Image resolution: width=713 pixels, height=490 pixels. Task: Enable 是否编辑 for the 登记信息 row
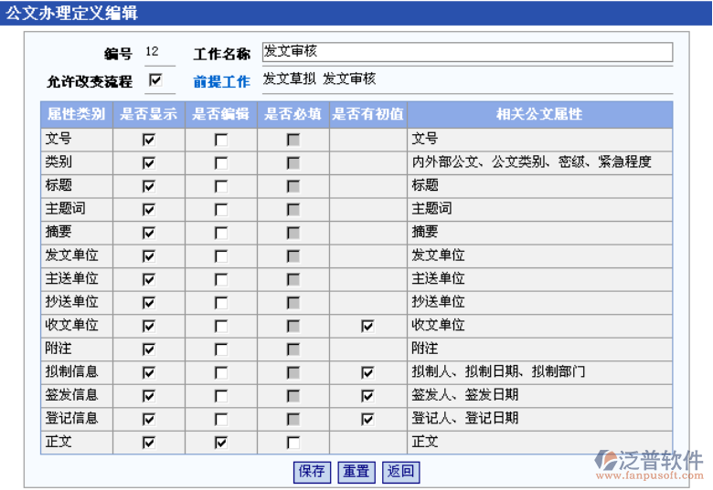(x=221, y=419)
